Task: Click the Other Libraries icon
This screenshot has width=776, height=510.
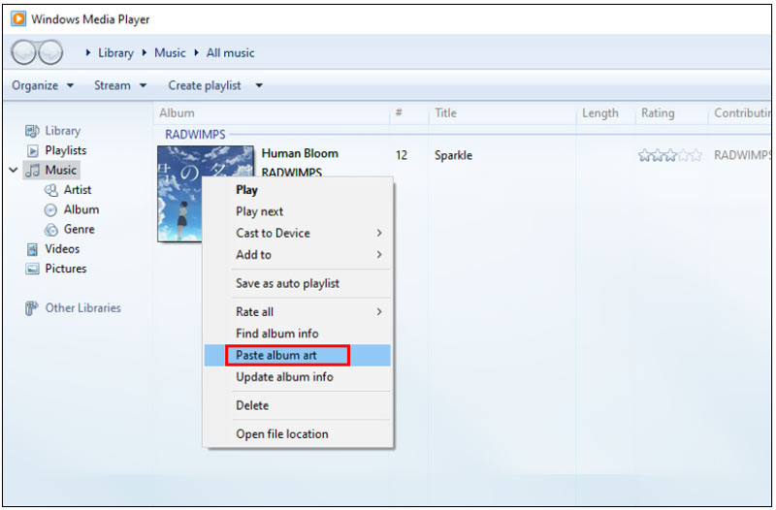Action: [32, 308]
